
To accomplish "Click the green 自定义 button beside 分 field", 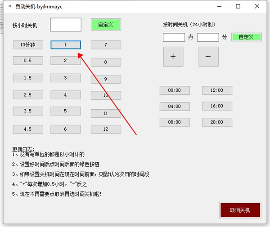I will click(247, 37).
